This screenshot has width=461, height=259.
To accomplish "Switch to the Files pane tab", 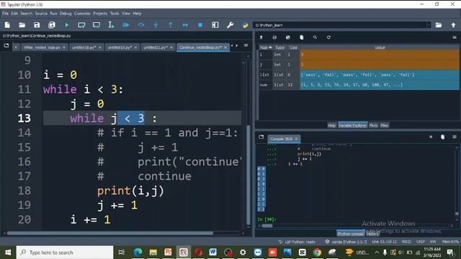I will point(384,125).
